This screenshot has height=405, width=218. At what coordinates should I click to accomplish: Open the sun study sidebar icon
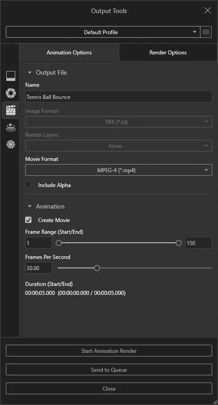pyautogui.click(x=11, y=144)
